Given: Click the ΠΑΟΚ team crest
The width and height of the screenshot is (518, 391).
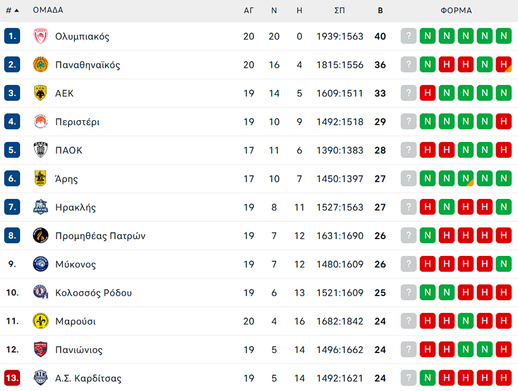Looking at the screenshot, I should pyautogui.click(x=41, y=150).
